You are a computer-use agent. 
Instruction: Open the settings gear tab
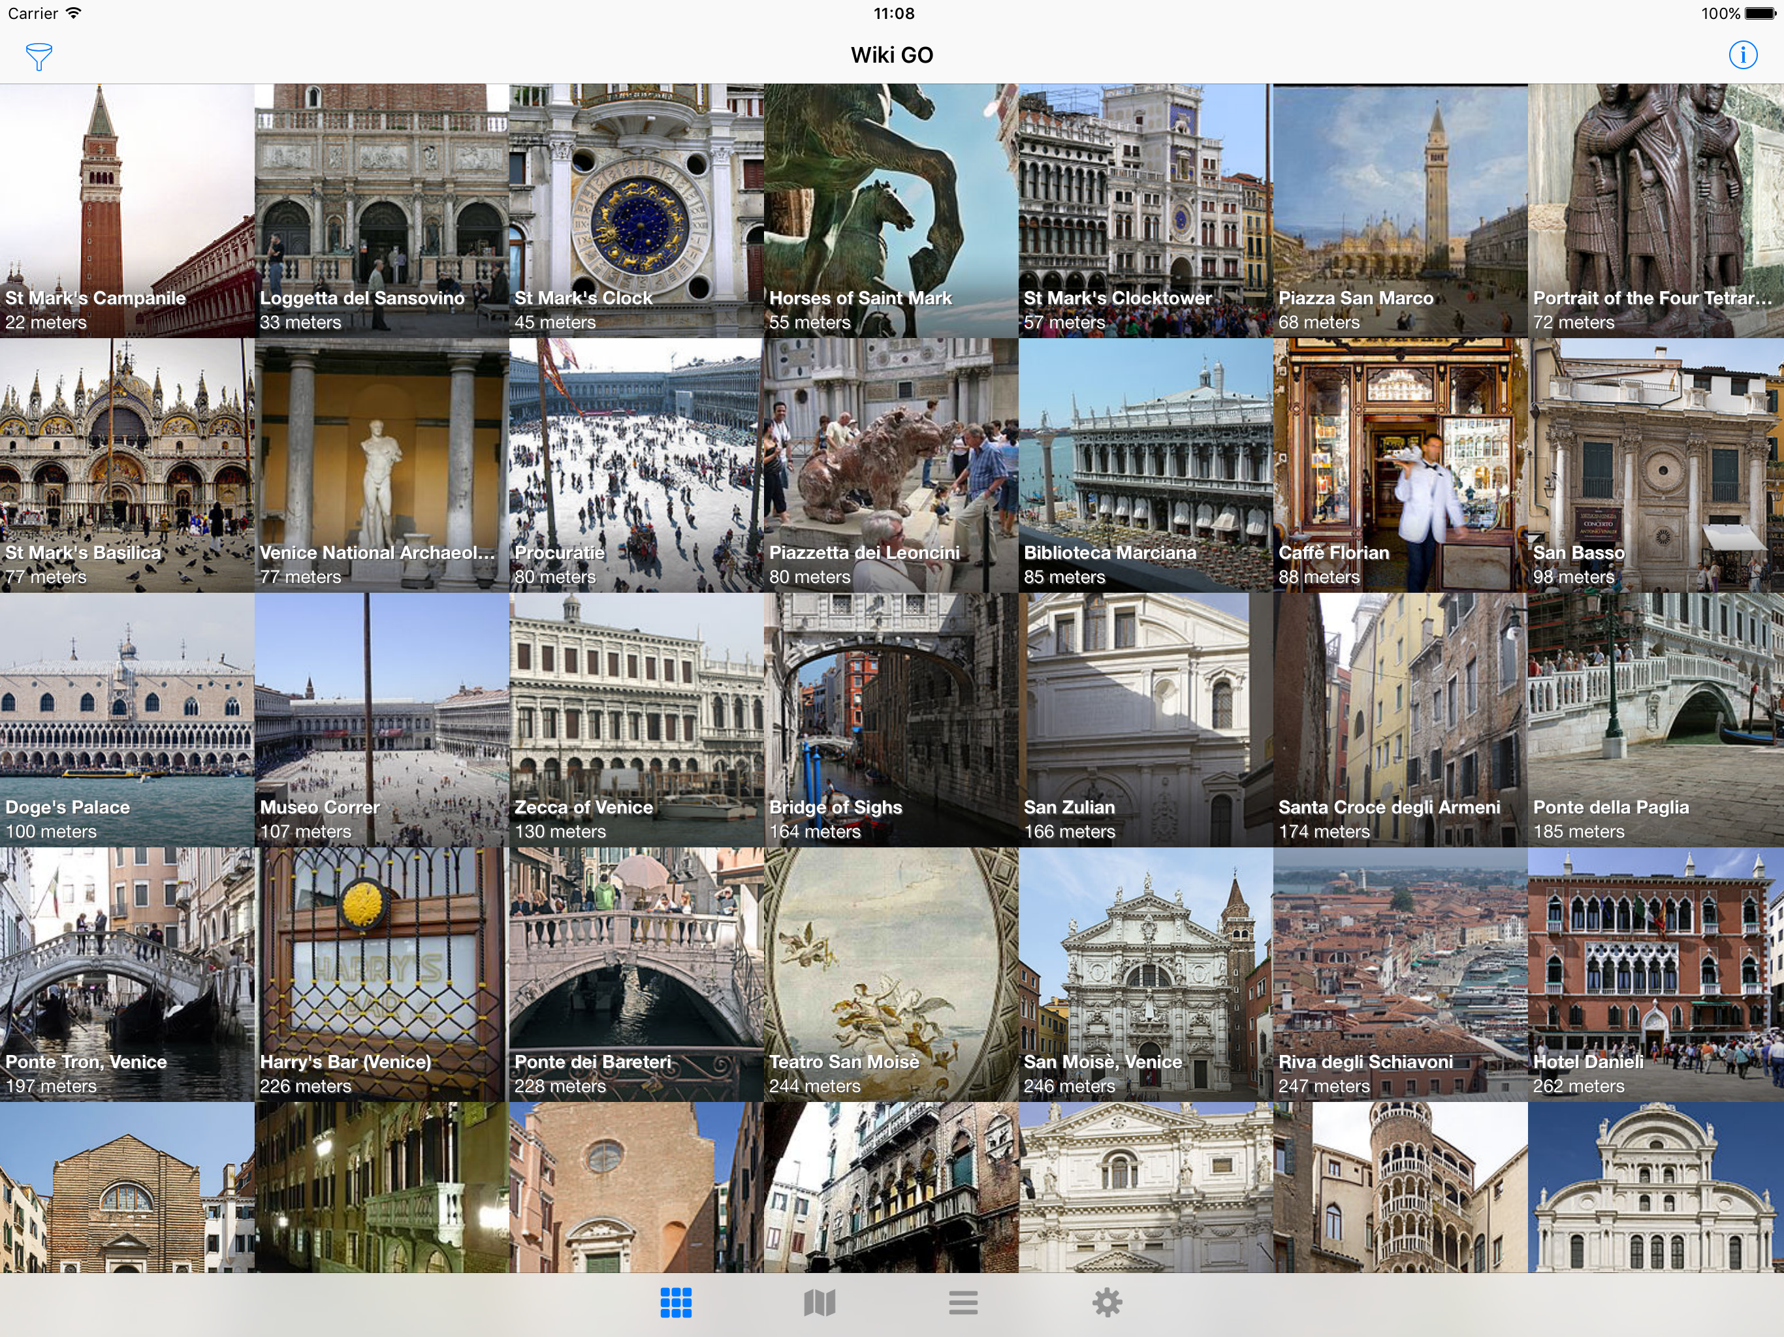1107,1302
